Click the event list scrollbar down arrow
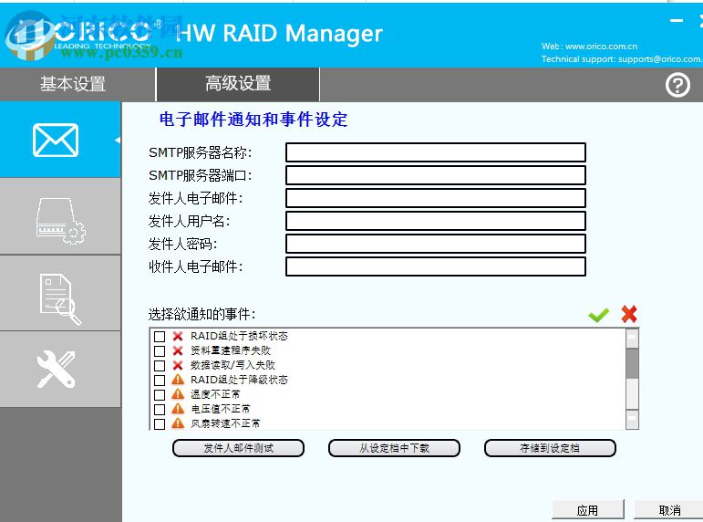Viewport: 703px width, 522px height. (632, 420)
